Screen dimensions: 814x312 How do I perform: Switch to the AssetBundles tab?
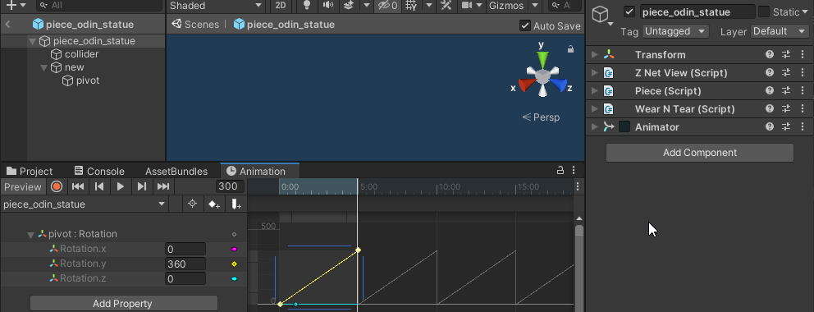pyautogui.click(x=176, y=172)
